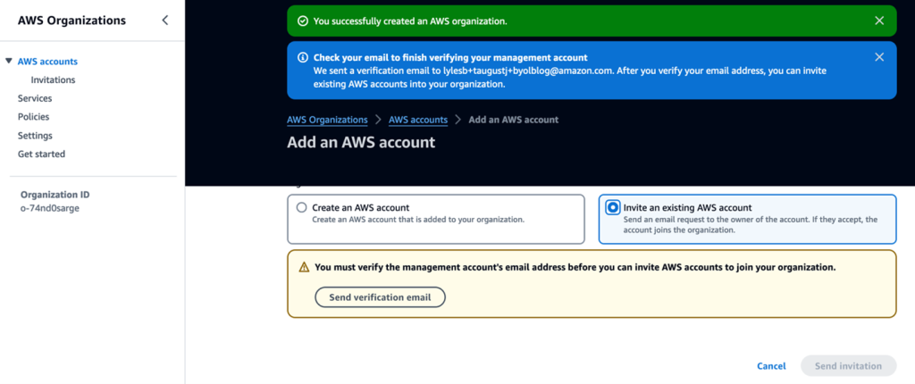Close the blue email verification banner
The height and width of the screenshot is (384, 915).
tap(879, 56)
